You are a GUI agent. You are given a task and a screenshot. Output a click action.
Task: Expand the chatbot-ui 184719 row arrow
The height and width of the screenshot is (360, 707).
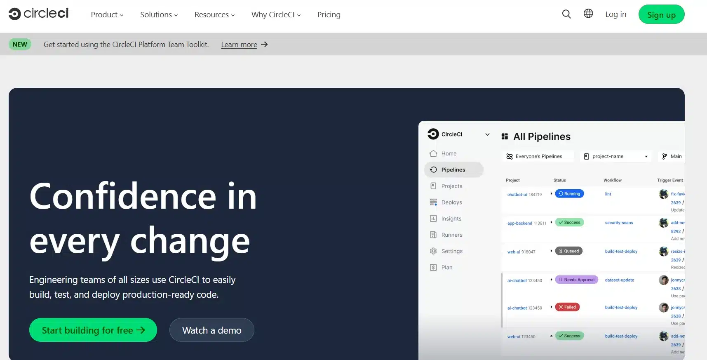click(x=551, y=193)
